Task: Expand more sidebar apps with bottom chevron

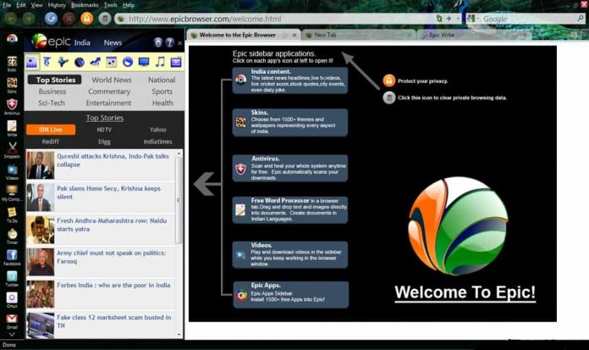Action: coord(12,336)
